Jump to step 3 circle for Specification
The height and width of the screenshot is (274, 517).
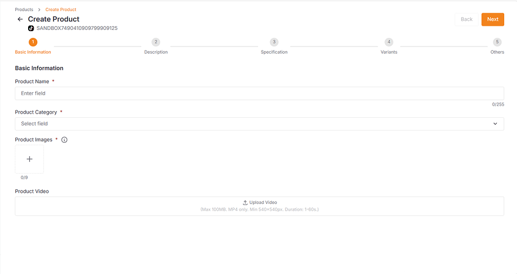274,42
